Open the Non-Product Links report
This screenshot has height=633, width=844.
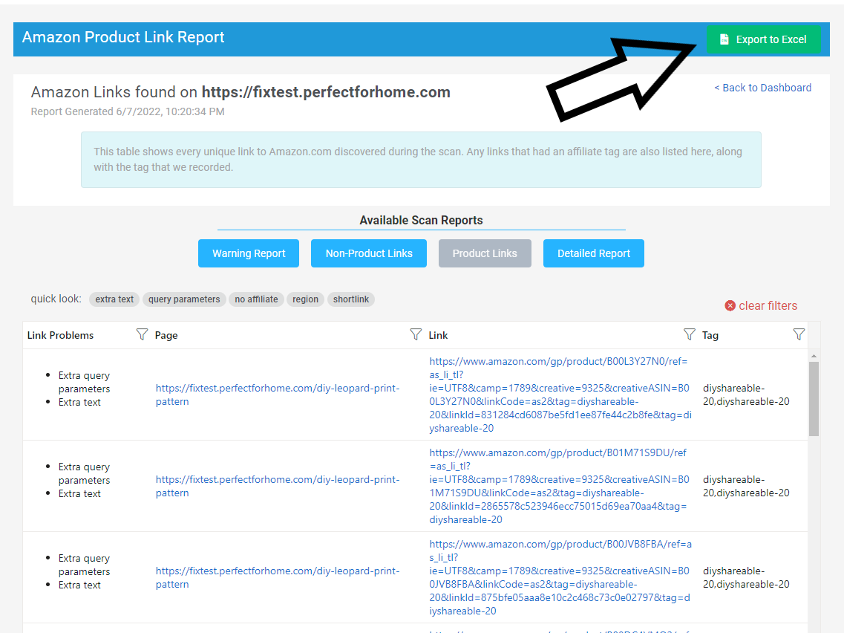[369, 253]
